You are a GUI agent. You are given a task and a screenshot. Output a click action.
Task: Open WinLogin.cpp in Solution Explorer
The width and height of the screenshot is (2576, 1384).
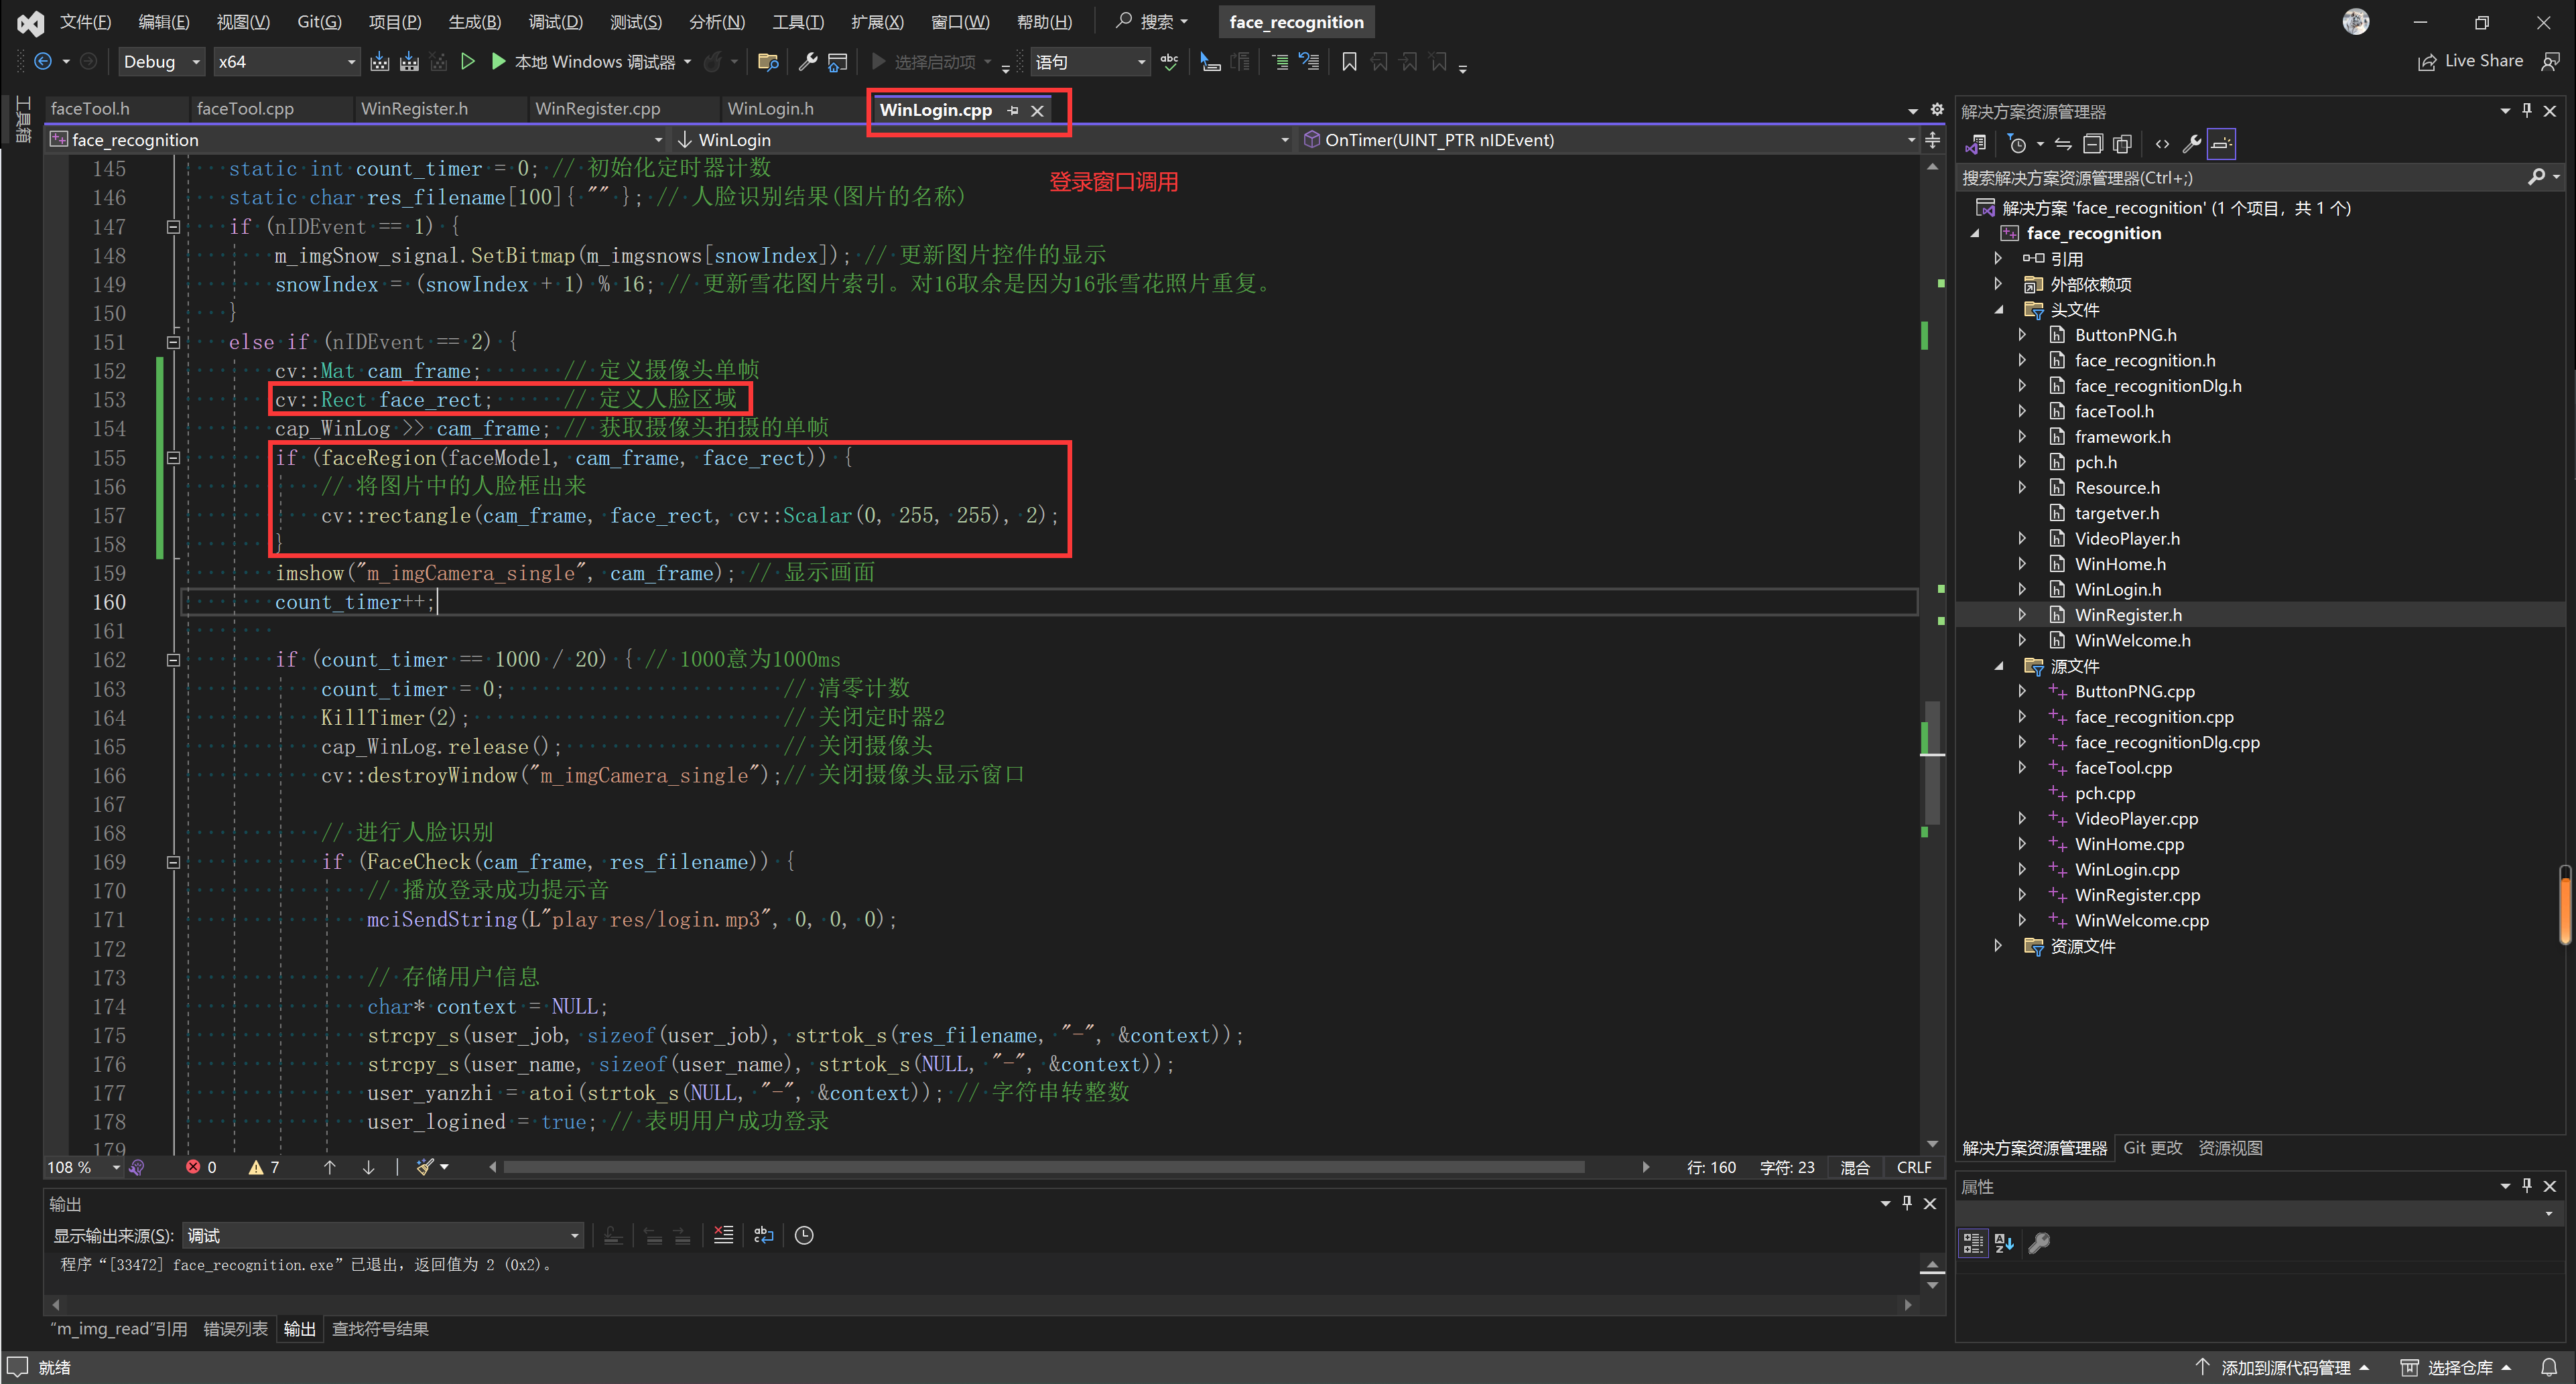pos(2126,870)
